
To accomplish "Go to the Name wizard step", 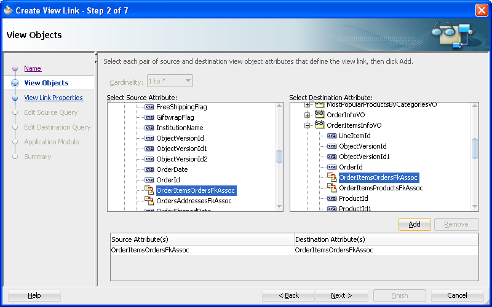I will point(33,68).
